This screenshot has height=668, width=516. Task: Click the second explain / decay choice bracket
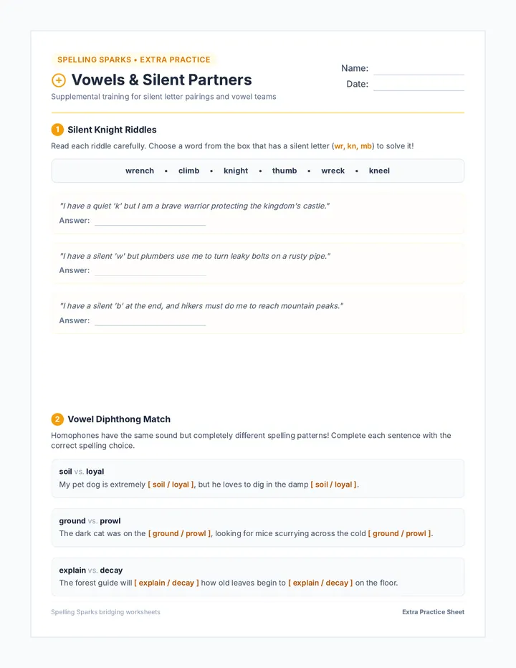[320, 583]
